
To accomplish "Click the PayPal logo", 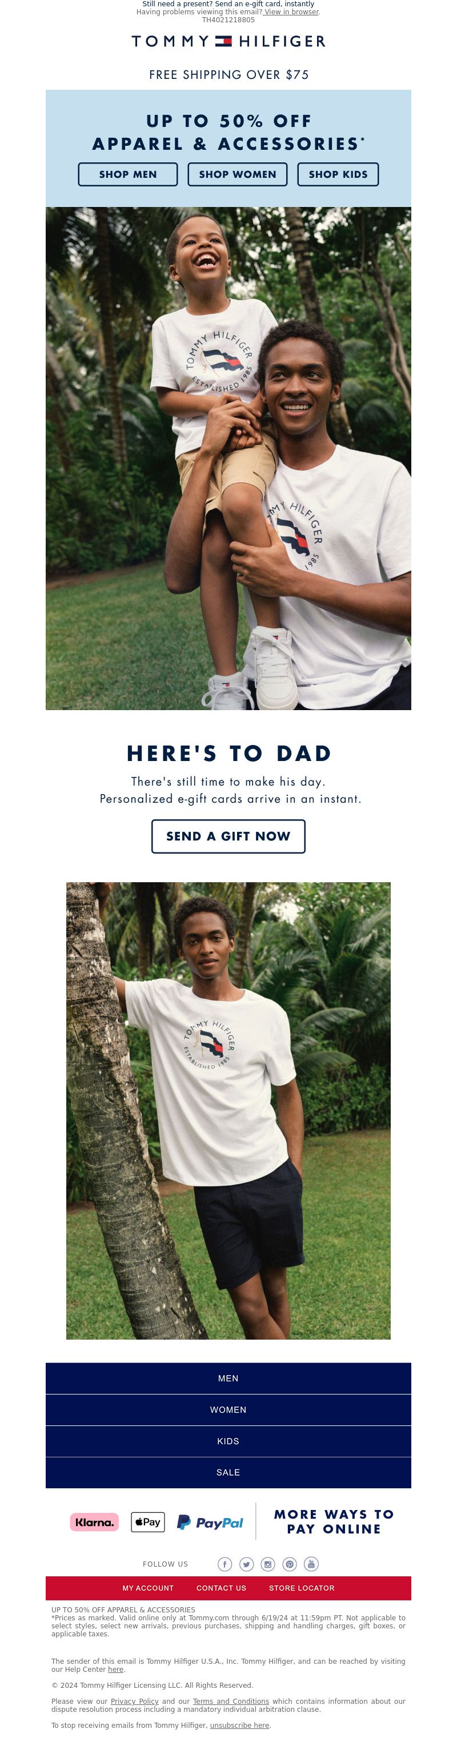I will 210,1523.
